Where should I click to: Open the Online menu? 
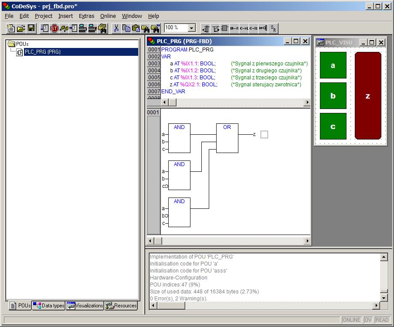point(108,16)
